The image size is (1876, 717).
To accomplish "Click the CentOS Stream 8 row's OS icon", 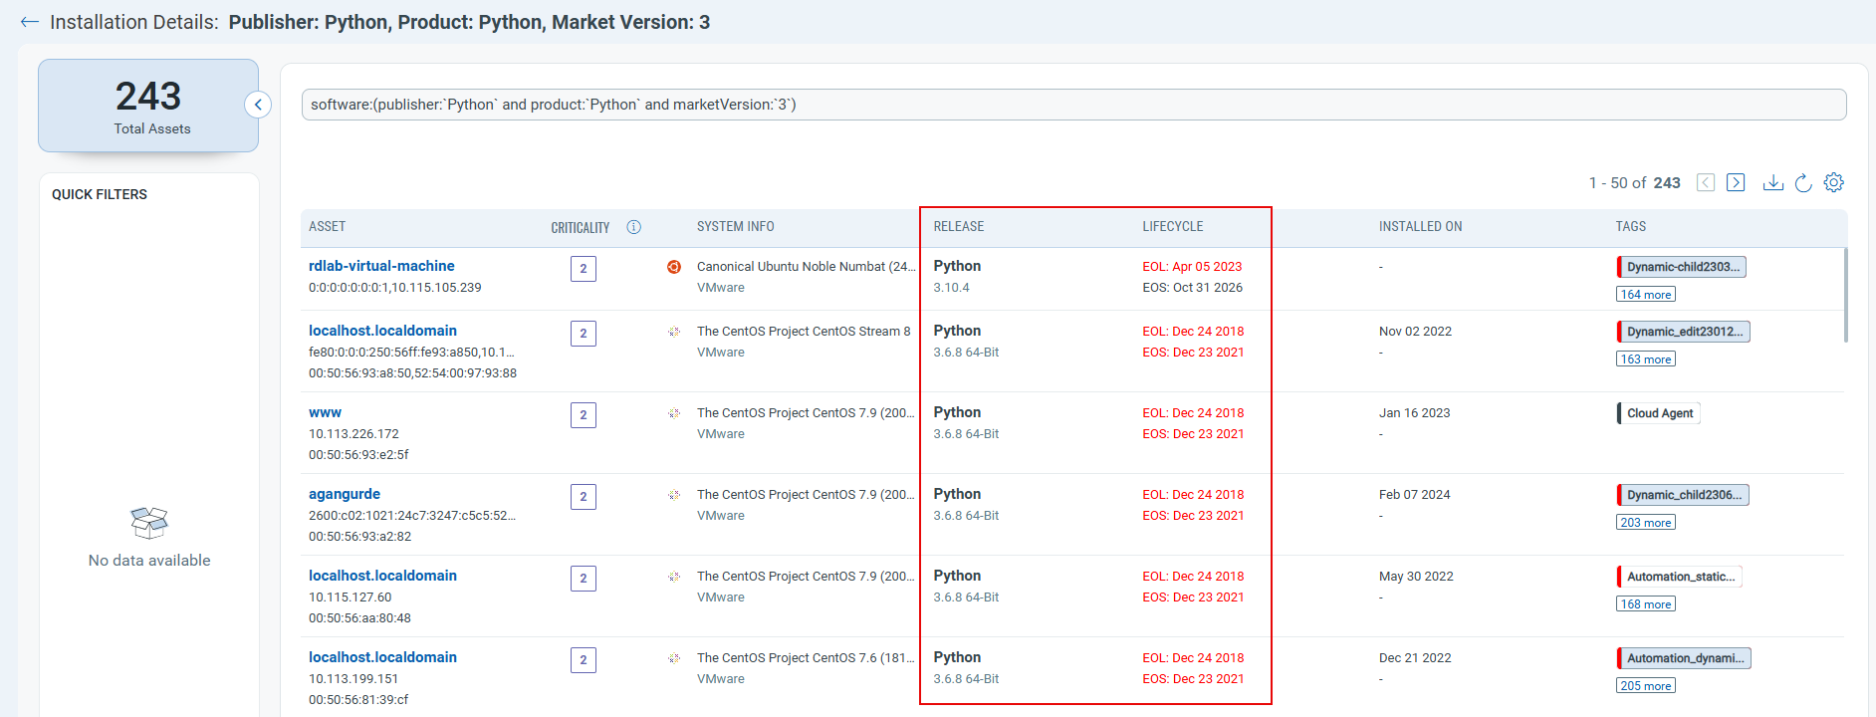I will [x=674, y=332].
